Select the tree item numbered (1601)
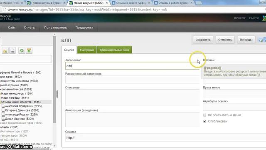Screen dimensions: 266x150 (9, 127)
